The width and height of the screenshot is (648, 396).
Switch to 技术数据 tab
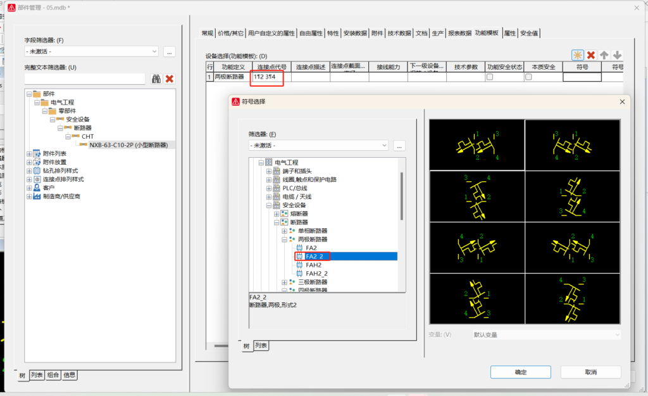(x=399, y=34)
